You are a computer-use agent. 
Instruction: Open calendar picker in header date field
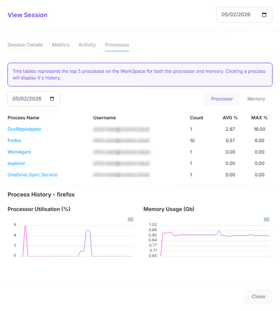coord(264,14)
